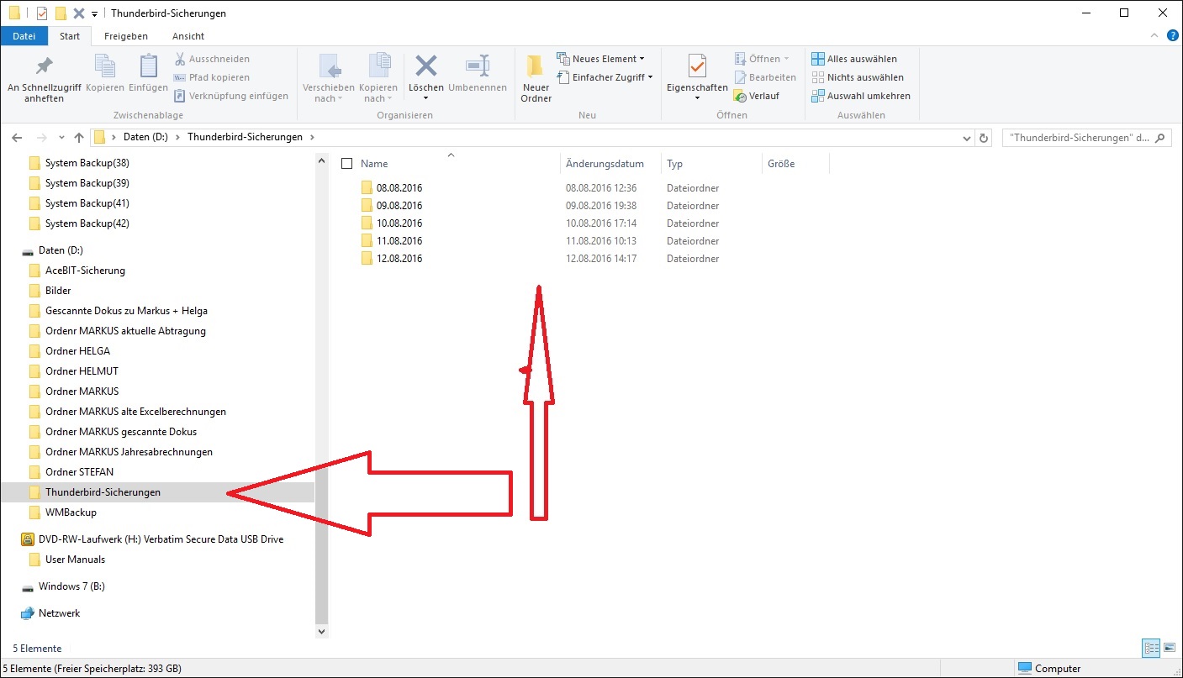Click properties icon in quick access toolbar
This screenshot has height=678, width=1183.
click(x=42, y=13)
